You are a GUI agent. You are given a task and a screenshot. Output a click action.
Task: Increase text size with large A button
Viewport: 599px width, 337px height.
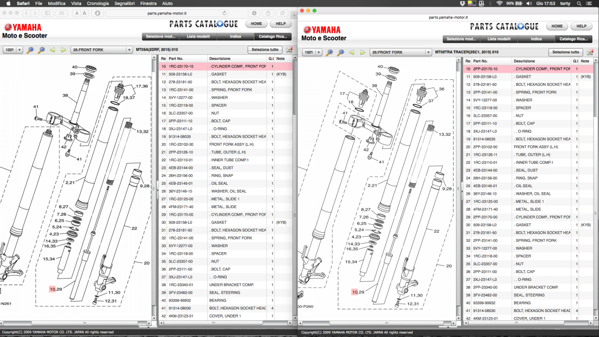tap(85, 13)
